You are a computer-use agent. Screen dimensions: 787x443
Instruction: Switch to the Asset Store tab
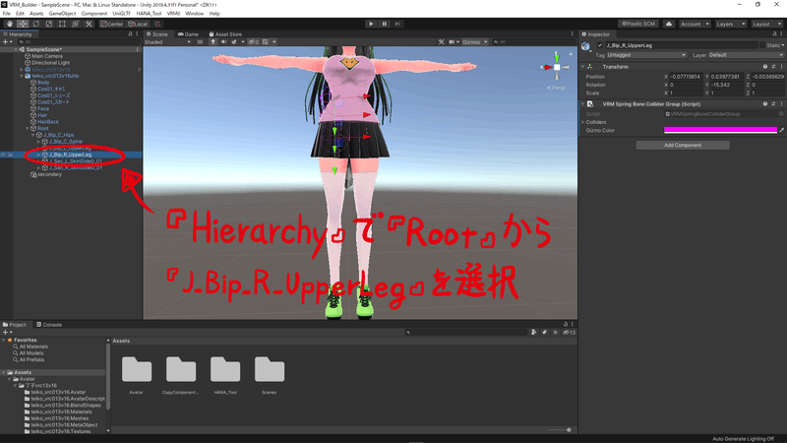click(225, 34)
